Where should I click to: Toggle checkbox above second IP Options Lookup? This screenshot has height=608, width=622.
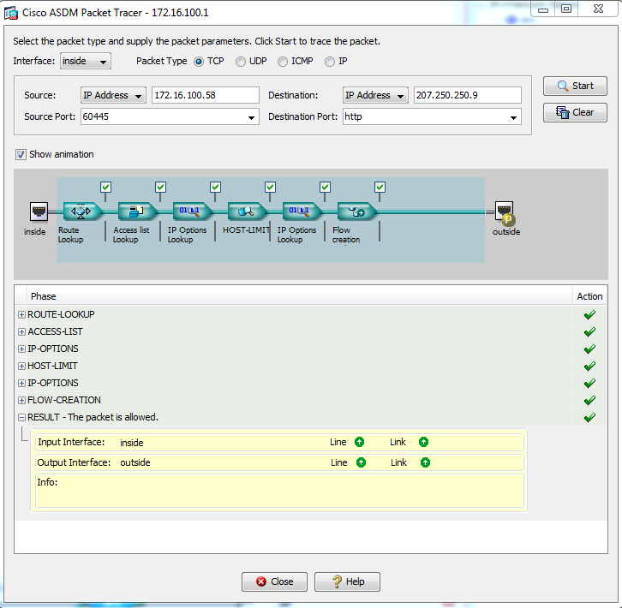click(325, 187)
